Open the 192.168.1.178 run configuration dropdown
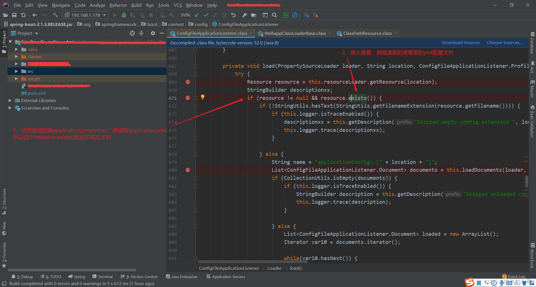Screen dimensions: 536x287 coord(85,15)
